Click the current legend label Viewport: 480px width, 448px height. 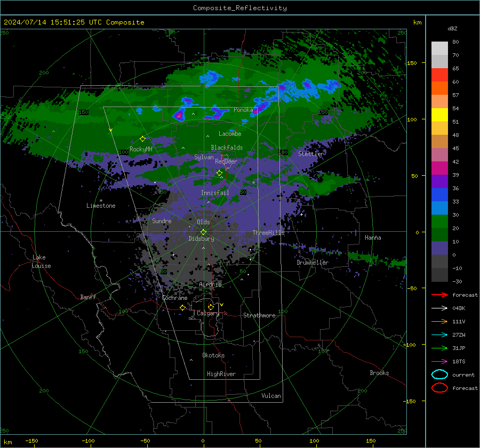coord(463,374)
